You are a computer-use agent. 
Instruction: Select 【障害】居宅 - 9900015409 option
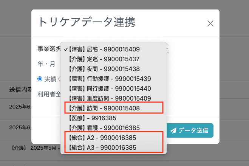tap(114, 49)
